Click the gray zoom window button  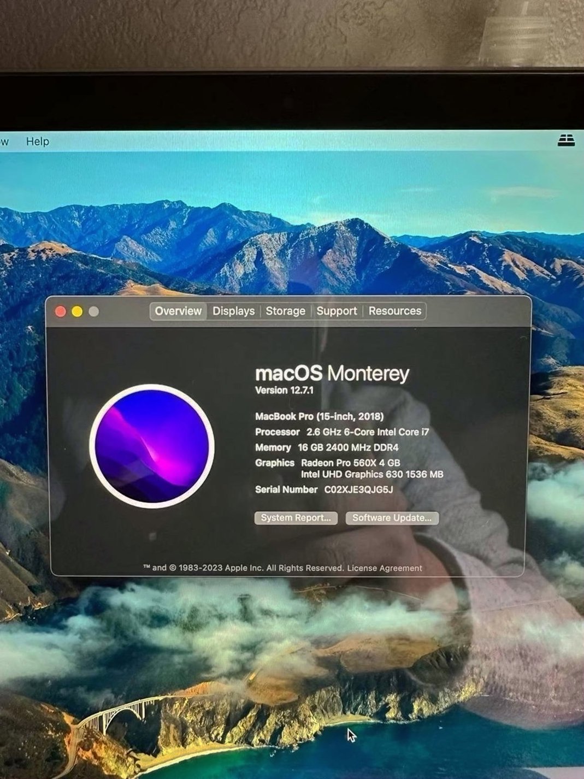pyautogui.click(x=93, y=311)
